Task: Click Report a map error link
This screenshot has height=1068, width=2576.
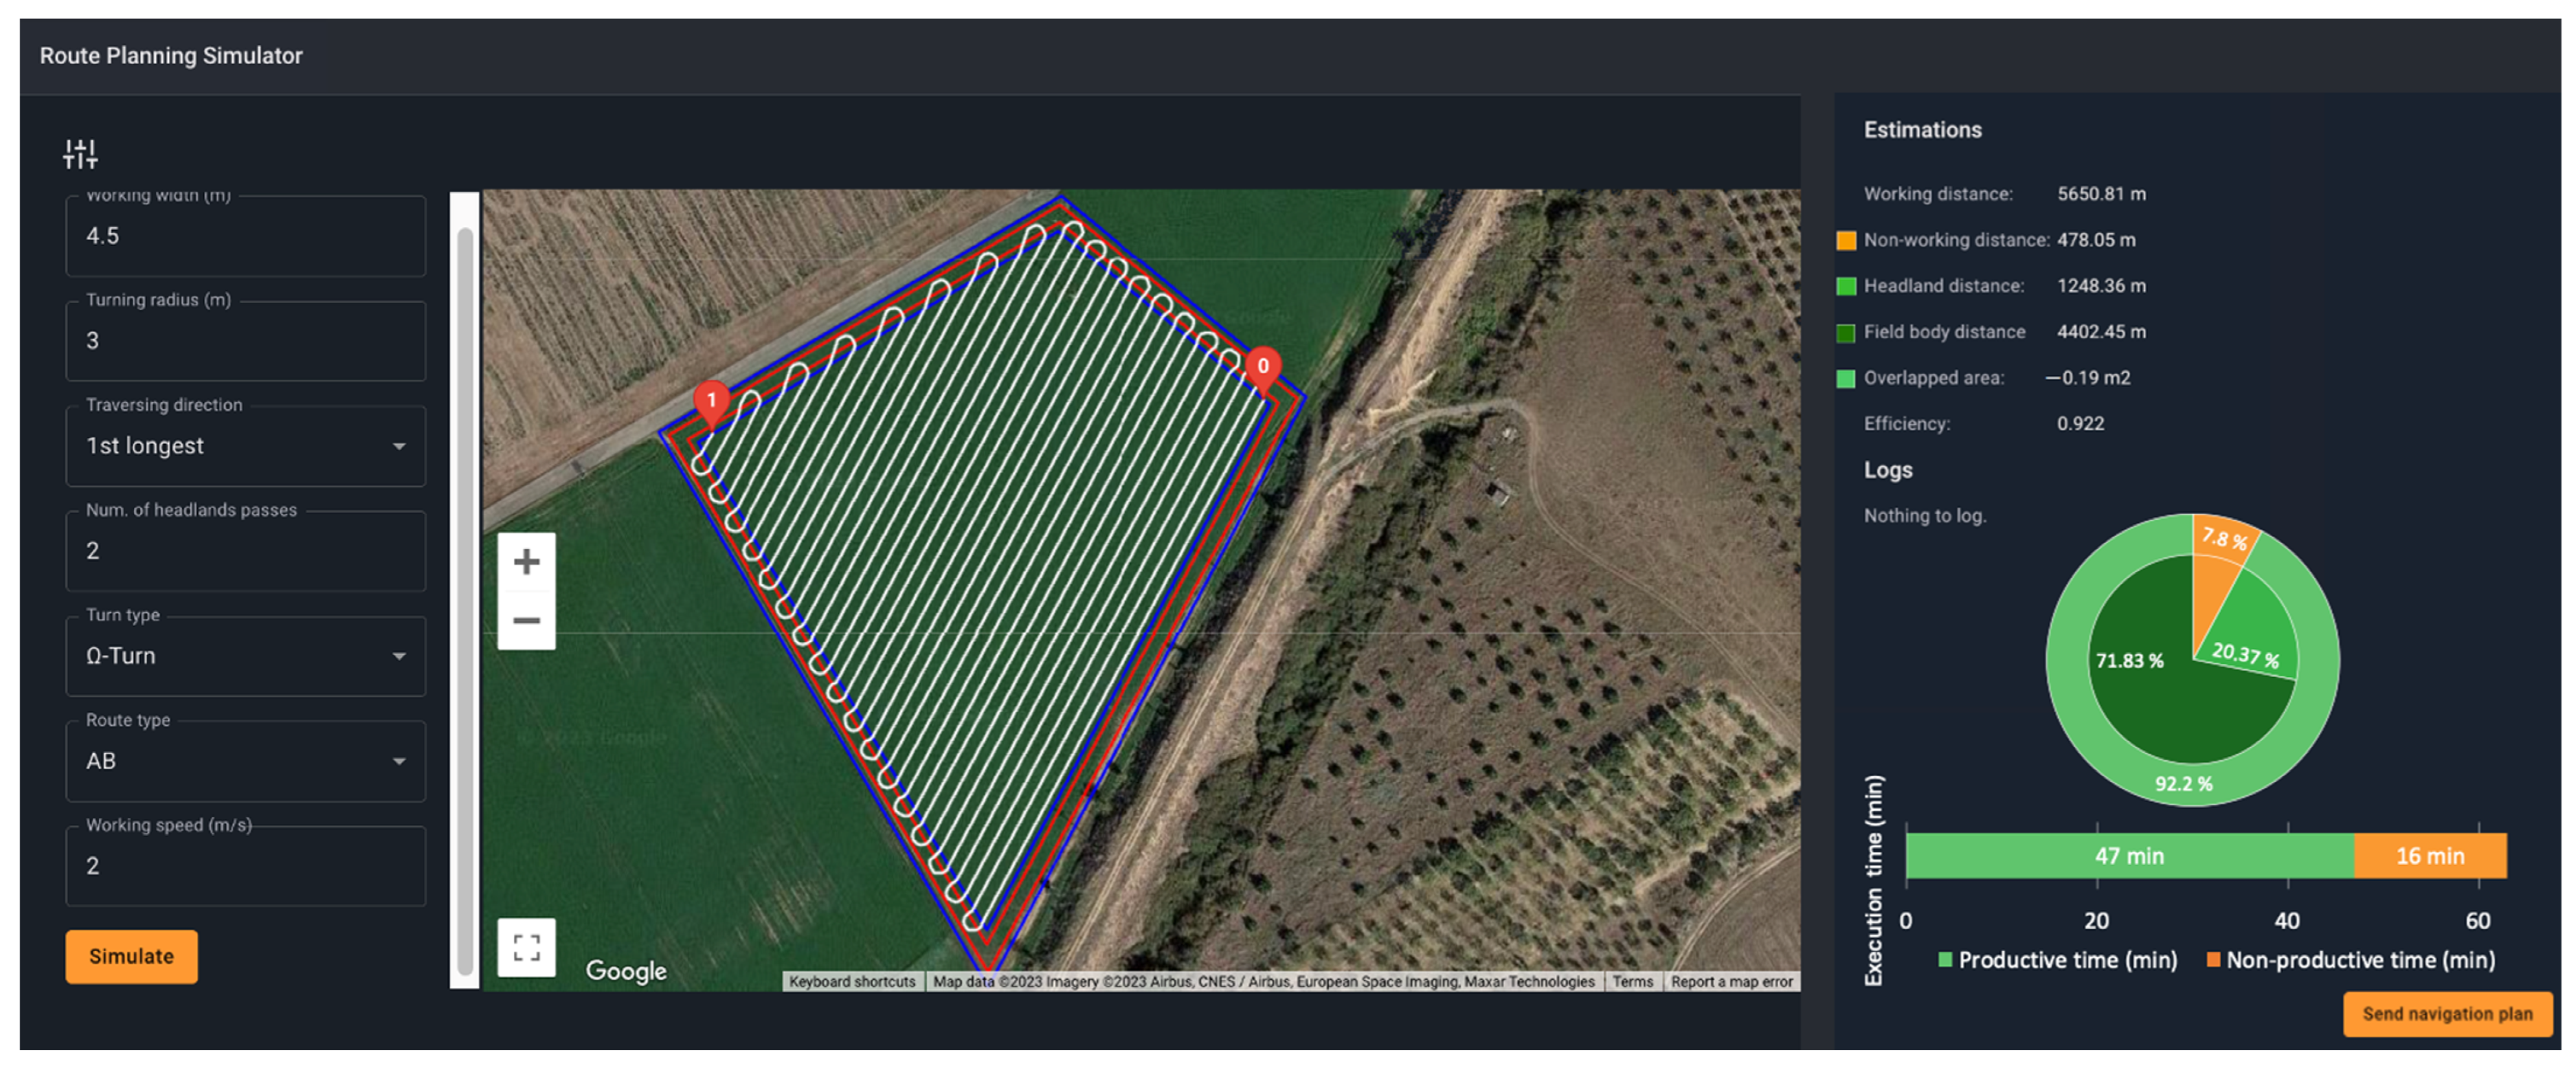Action: coord(1731,981)
